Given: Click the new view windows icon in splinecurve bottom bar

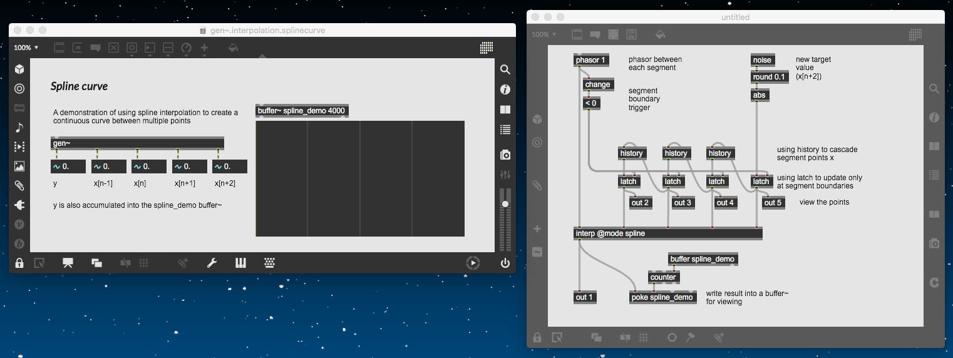Looking at the screenshot, I should point(96,263).
